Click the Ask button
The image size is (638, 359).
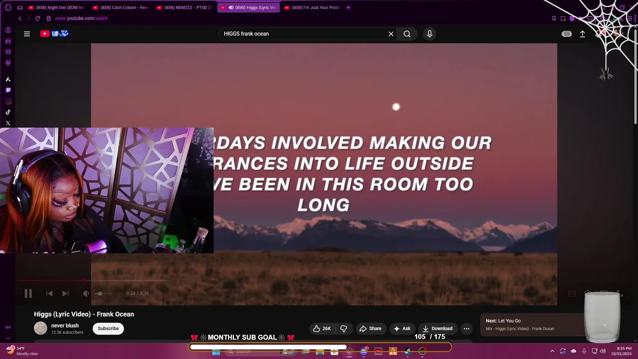(x=402, y=329)
